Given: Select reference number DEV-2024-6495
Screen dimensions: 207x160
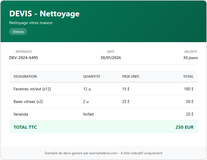Looking at the screenshot, I should coord(24,58).
